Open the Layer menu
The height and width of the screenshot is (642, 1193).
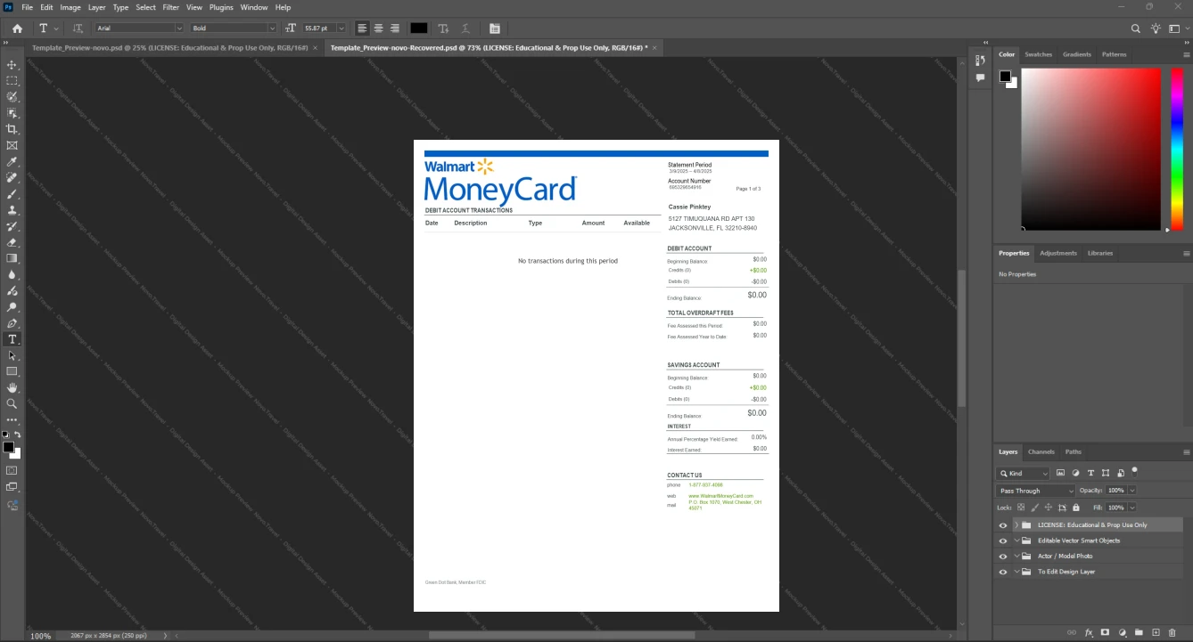point(96,7)
